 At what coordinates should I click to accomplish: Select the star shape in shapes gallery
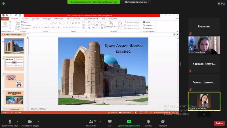pyautogui.click(x=102, y=28)
